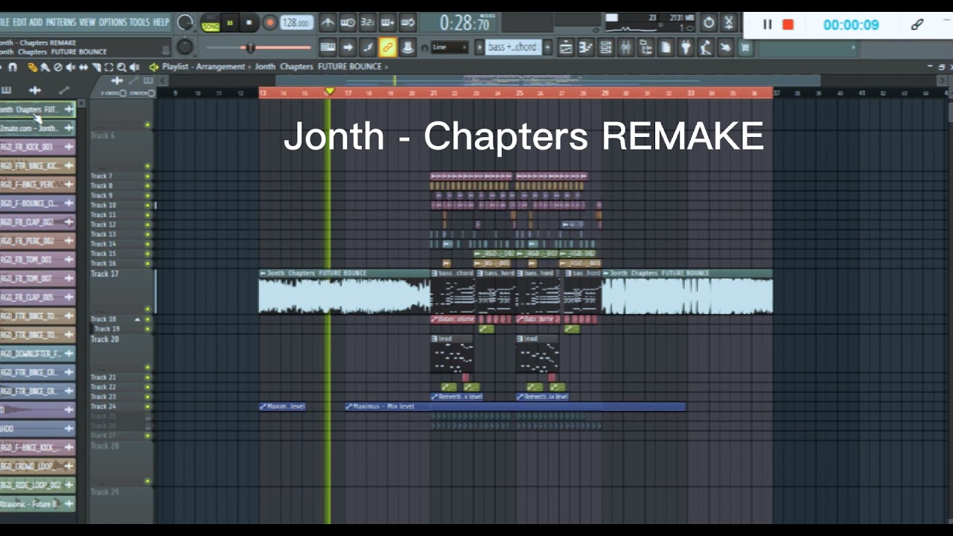Image resolution: width=953 pixels, height=536 pixels.
Task: Click the playlist snap magnet icon
Action: 13,67
